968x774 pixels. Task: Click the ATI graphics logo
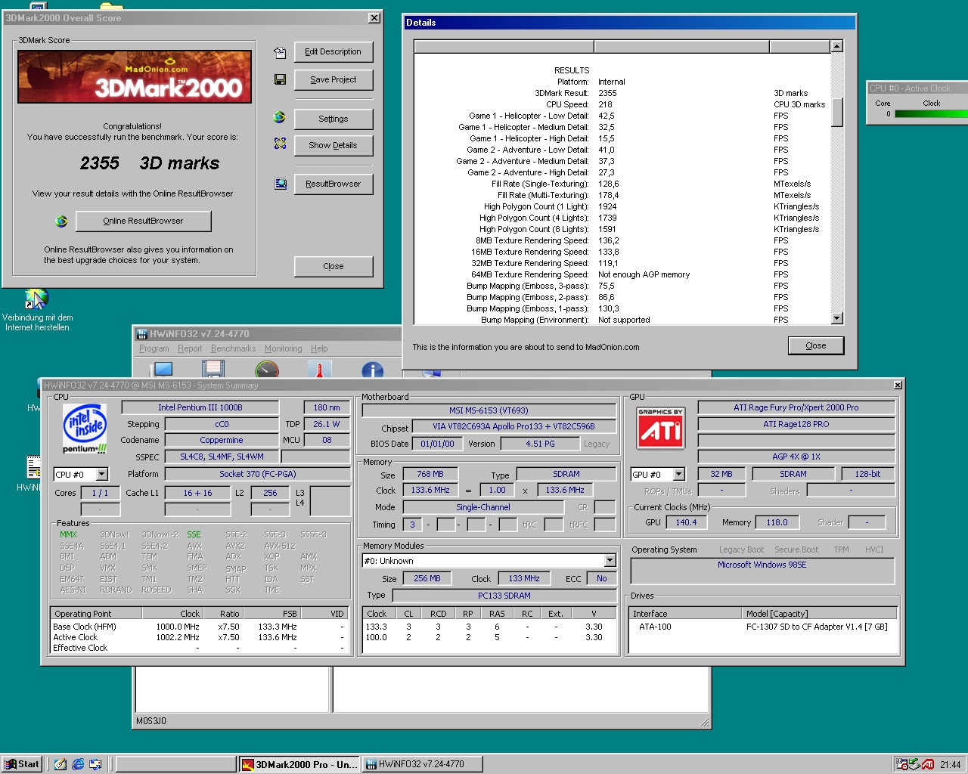660,428
